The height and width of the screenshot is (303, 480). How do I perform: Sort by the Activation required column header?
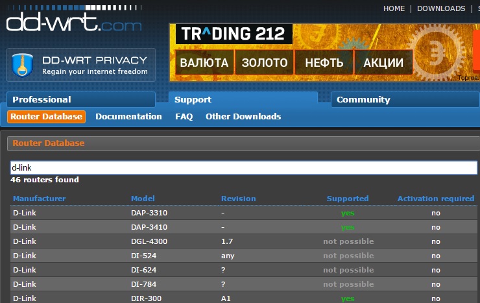(x=436, y=199)
